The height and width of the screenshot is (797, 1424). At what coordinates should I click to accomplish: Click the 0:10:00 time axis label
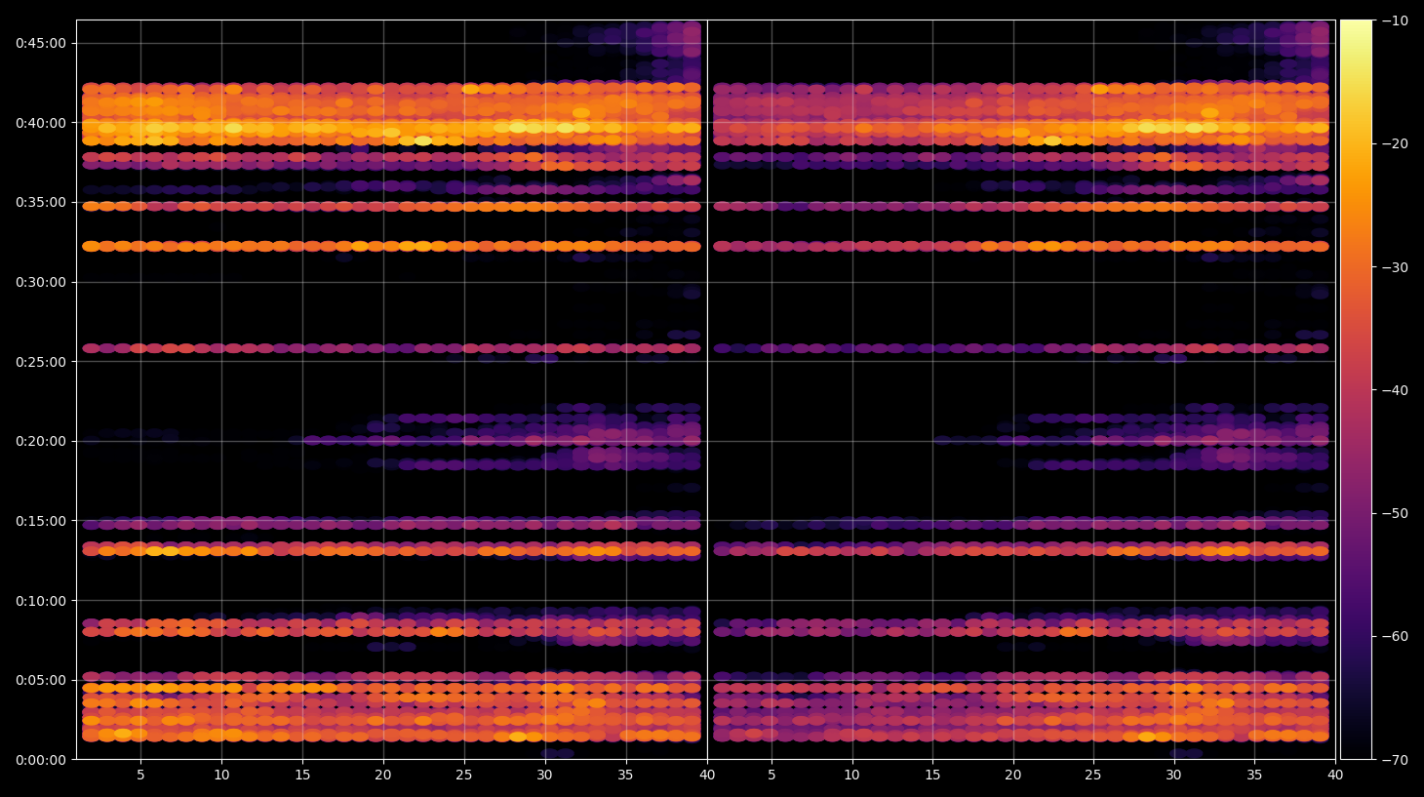tap(41, 601)
